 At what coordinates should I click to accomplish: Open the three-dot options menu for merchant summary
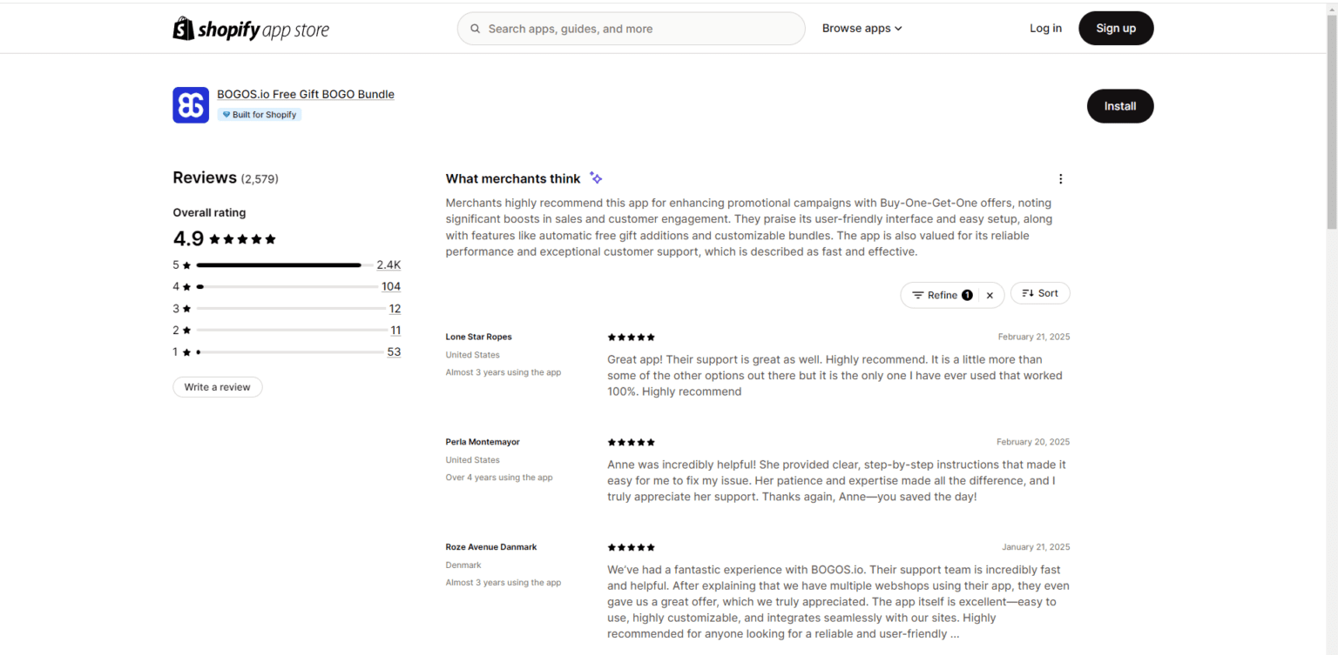click(1060, 178)
